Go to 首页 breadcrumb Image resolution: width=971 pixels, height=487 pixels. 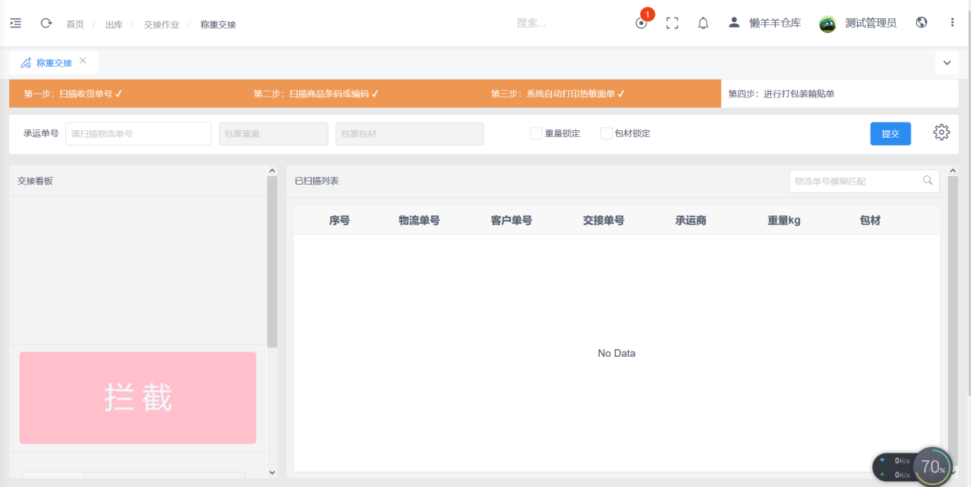[x=75, y=25]
